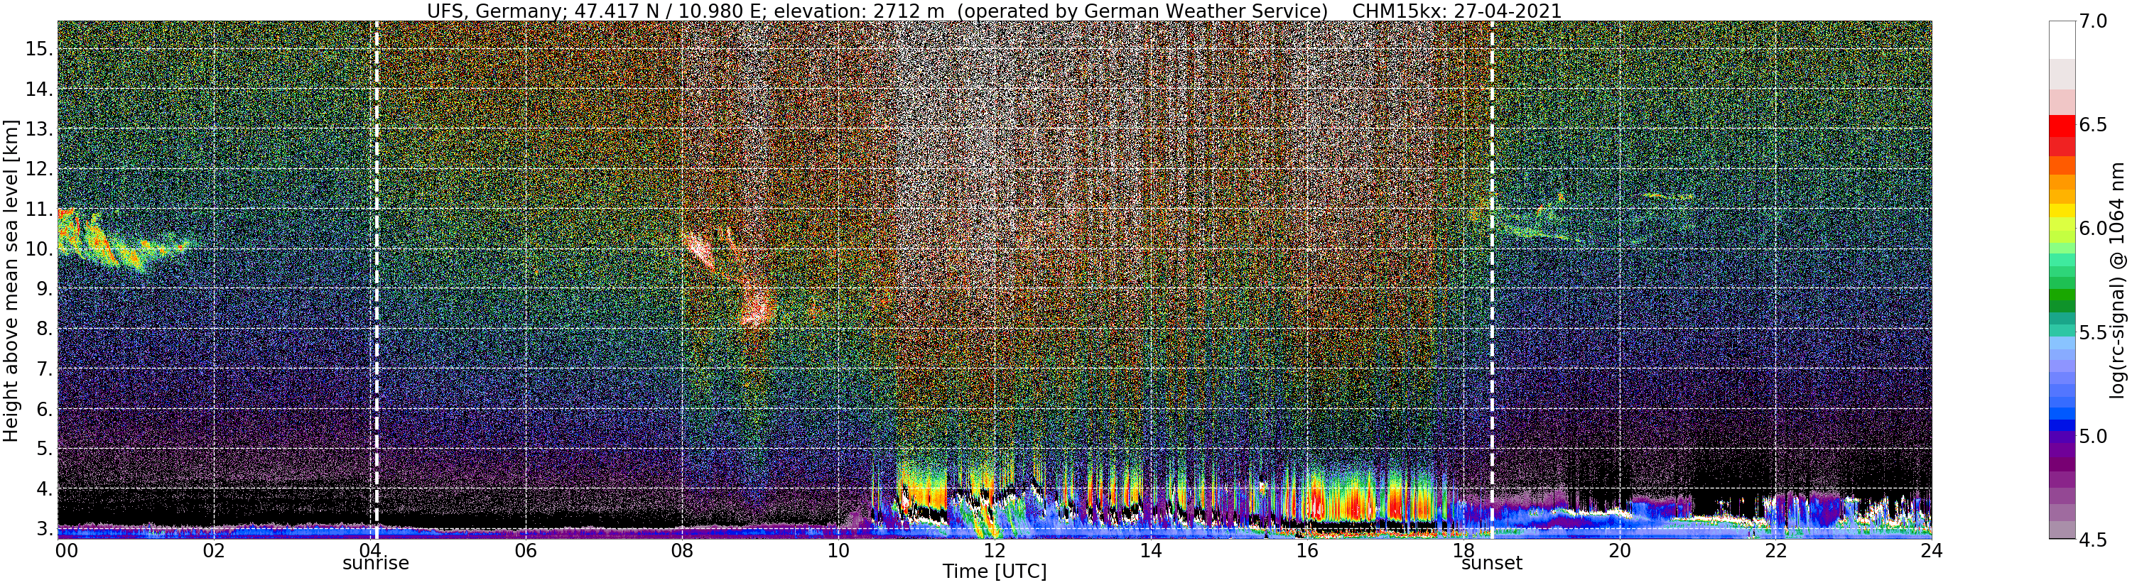Click the '13.' height tick label

click(x=39, y=129)
